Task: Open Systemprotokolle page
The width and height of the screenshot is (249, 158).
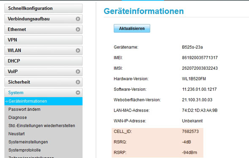Action: click(25, 150)
